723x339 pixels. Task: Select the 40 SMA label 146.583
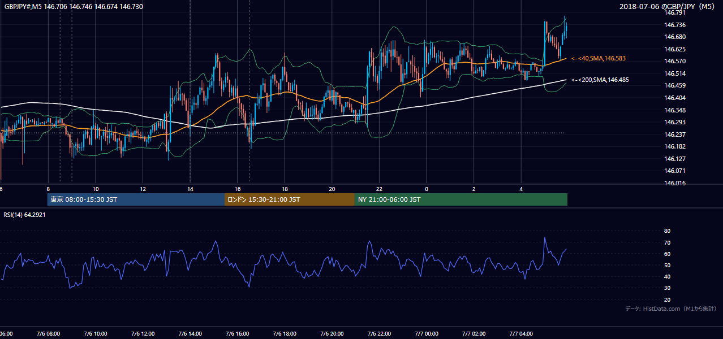click(x=599, y=58)
